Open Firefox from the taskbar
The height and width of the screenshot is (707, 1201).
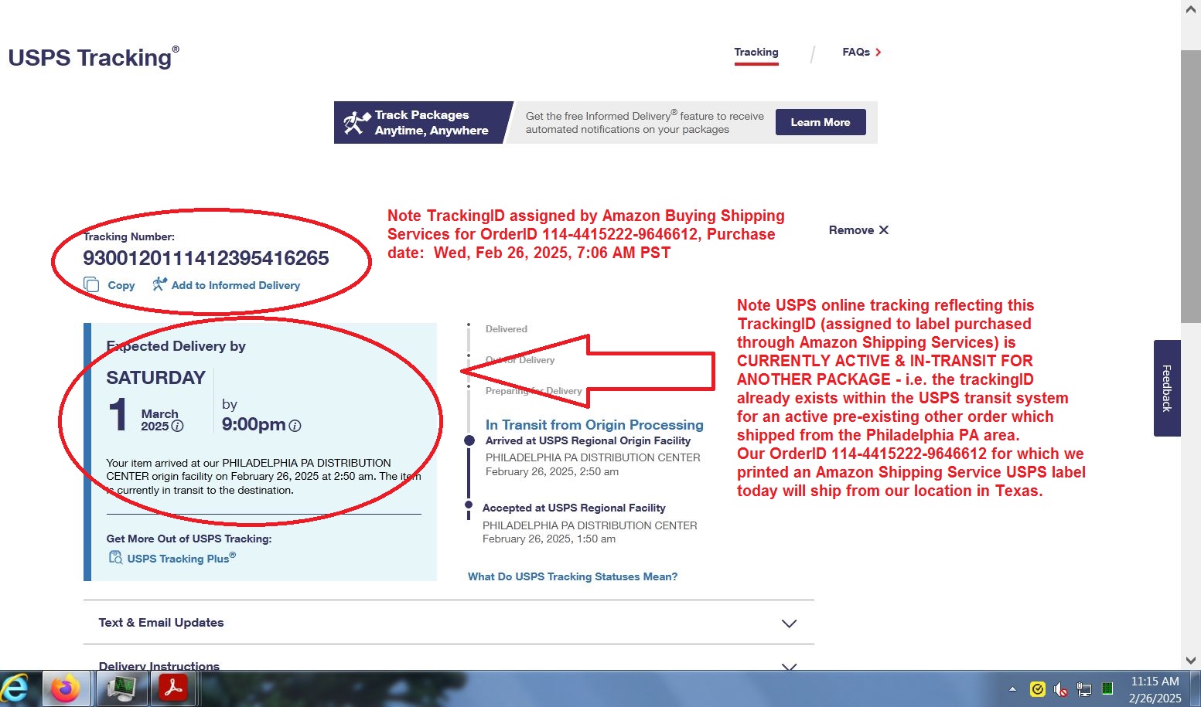66,688
